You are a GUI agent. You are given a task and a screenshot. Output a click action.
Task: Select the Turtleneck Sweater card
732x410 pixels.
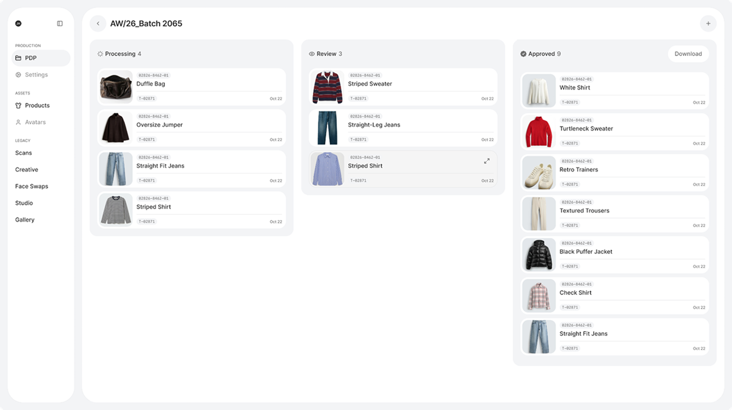pyautogui.click(x=614, y=132)
